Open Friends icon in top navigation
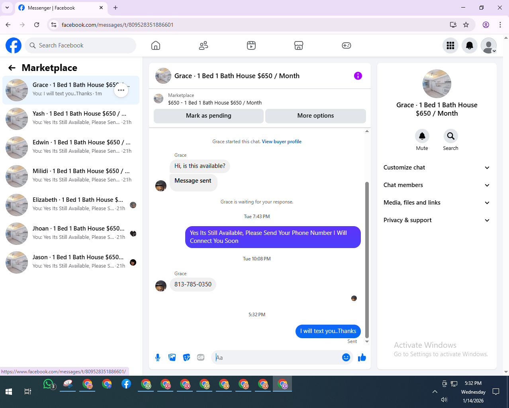This screenshot has height=408, width=509. [204, 45]
